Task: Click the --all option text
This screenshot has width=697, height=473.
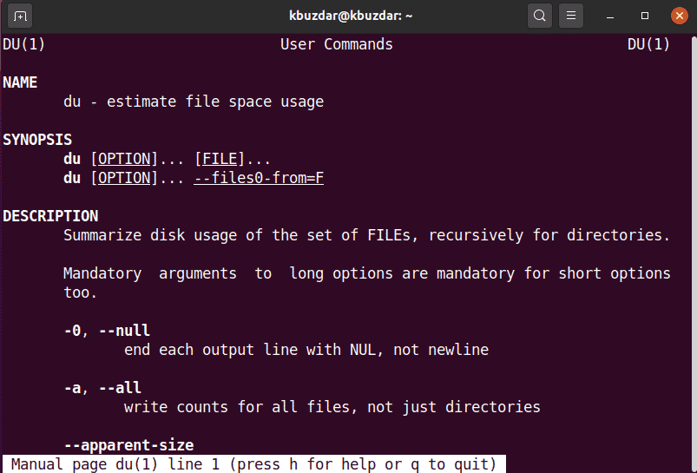Action: click(x=115, y=388)
